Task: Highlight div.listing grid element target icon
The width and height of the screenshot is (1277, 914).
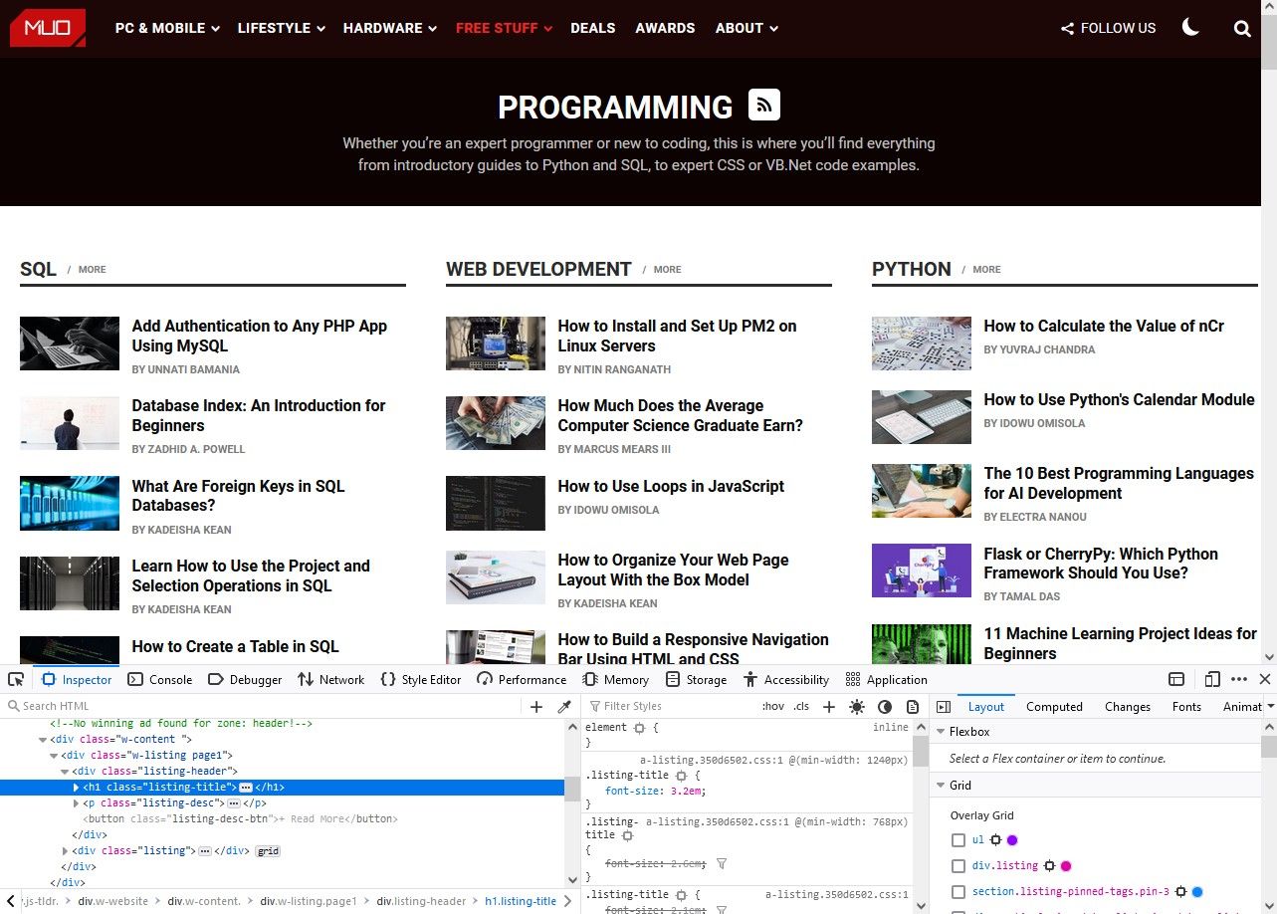Action: [1049, 866]
